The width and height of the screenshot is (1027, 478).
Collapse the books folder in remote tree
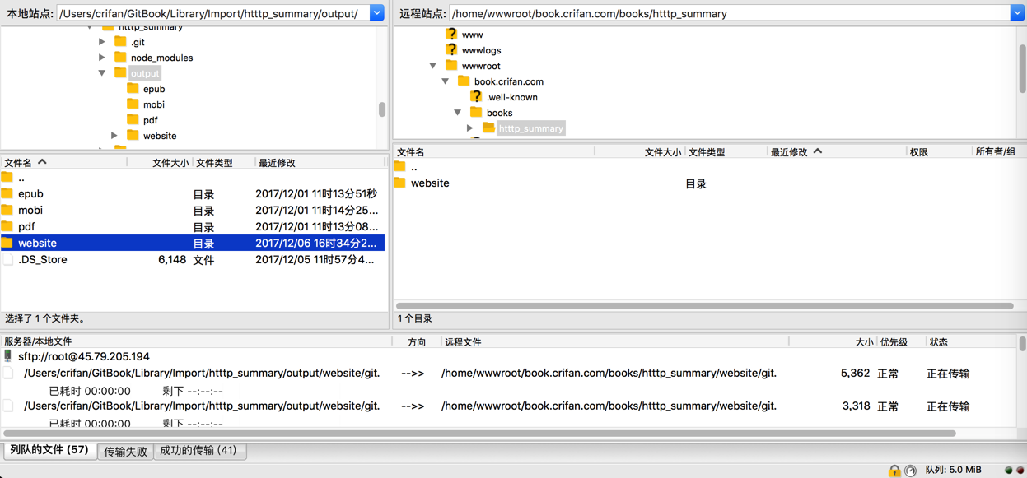click(x=458, y=113)
